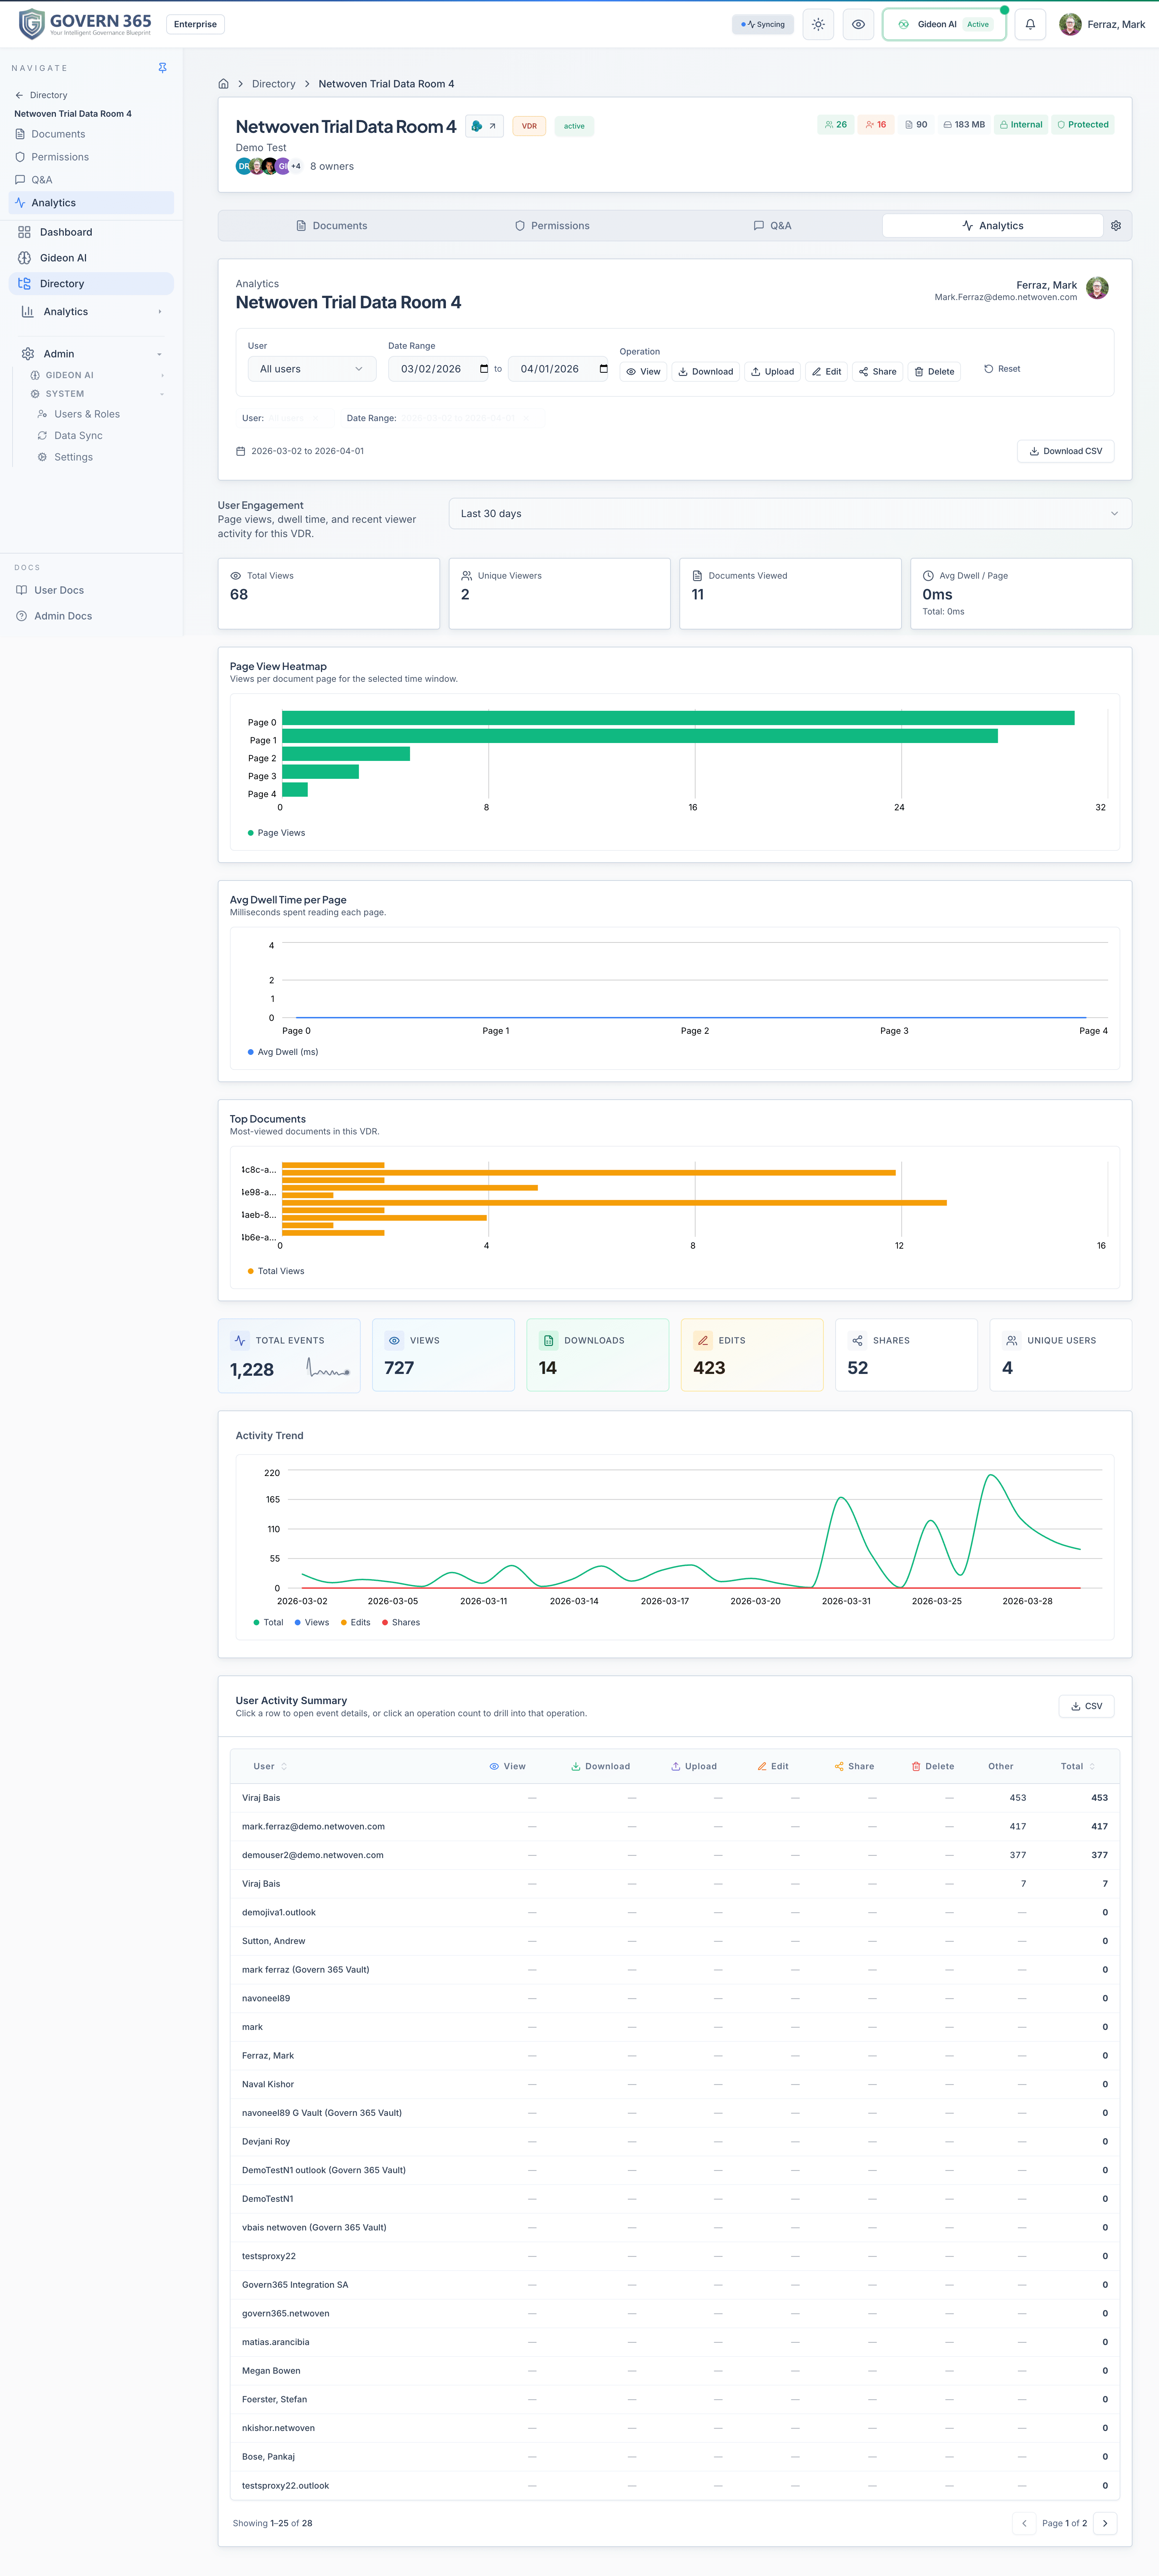
Task: Click Directory breadcrumb link
Action: (274, 84)
